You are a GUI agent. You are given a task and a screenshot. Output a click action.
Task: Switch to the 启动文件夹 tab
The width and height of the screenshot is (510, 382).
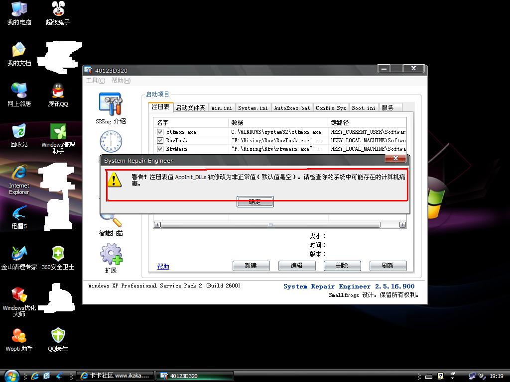(191, 108)
